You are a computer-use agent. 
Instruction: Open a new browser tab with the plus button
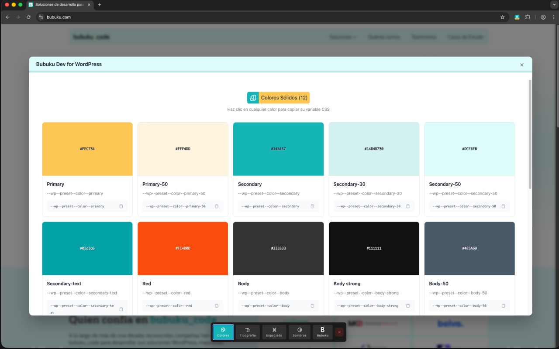[x=100, y=5]
